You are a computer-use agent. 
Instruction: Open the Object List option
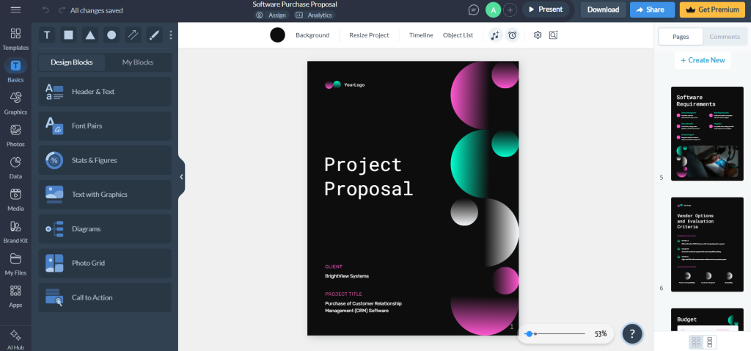[x=458, y=35]
